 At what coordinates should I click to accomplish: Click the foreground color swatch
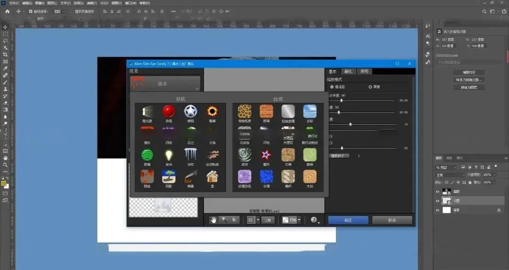click(4, 184)
